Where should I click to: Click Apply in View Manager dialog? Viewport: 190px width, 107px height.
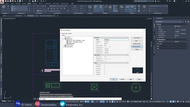point(131,79)
